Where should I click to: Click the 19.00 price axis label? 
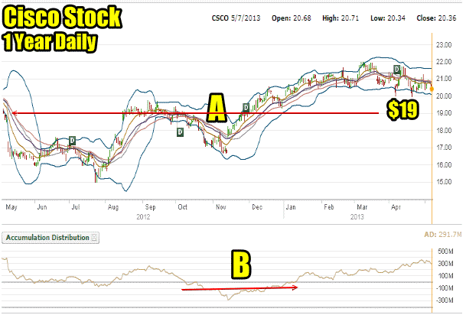pos(444,113)
